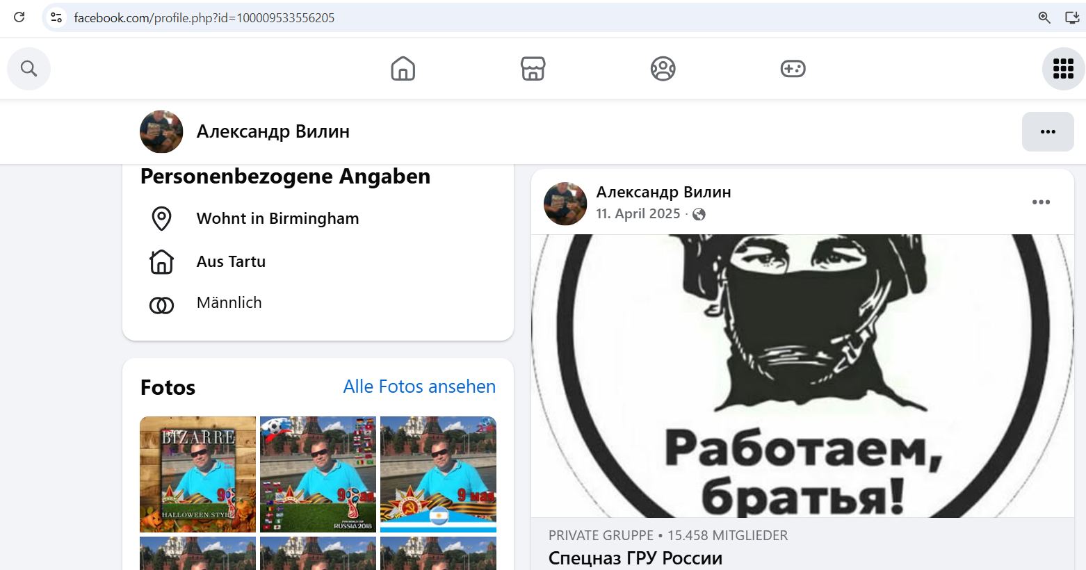The height and width of the screenshot is (570, 1086).
Task: Click the browser zoom magnifier icon
Action: 1044,17
